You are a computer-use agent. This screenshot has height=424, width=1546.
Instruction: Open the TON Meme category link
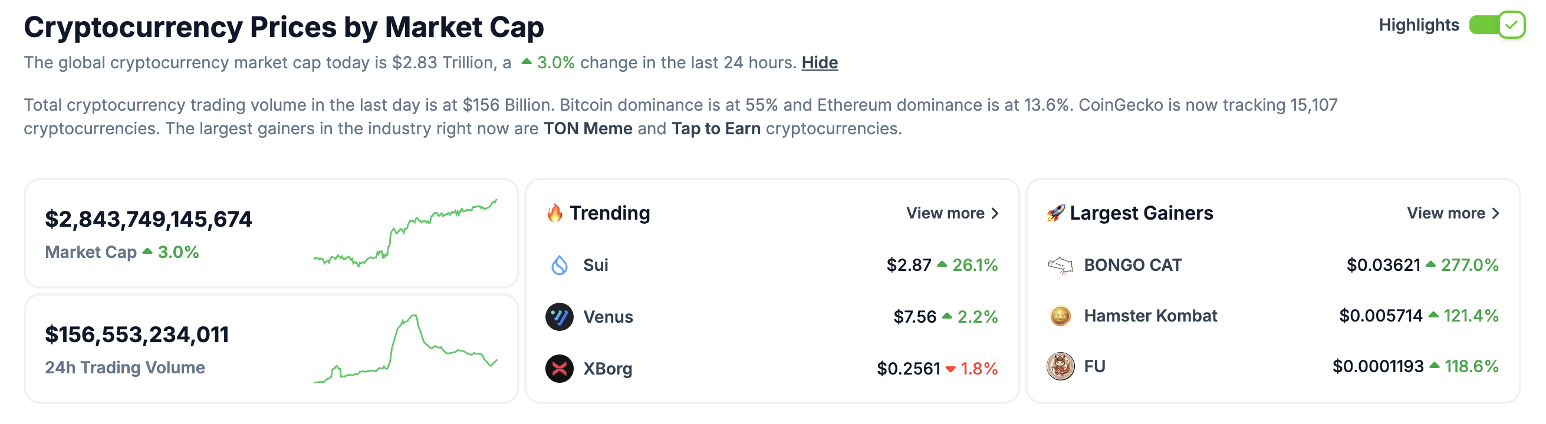pos(587,129)
